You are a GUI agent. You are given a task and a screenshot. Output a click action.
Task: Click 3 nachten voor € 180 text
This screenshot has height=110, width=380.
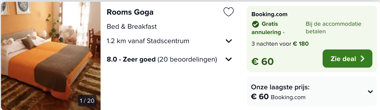(280, 44)
